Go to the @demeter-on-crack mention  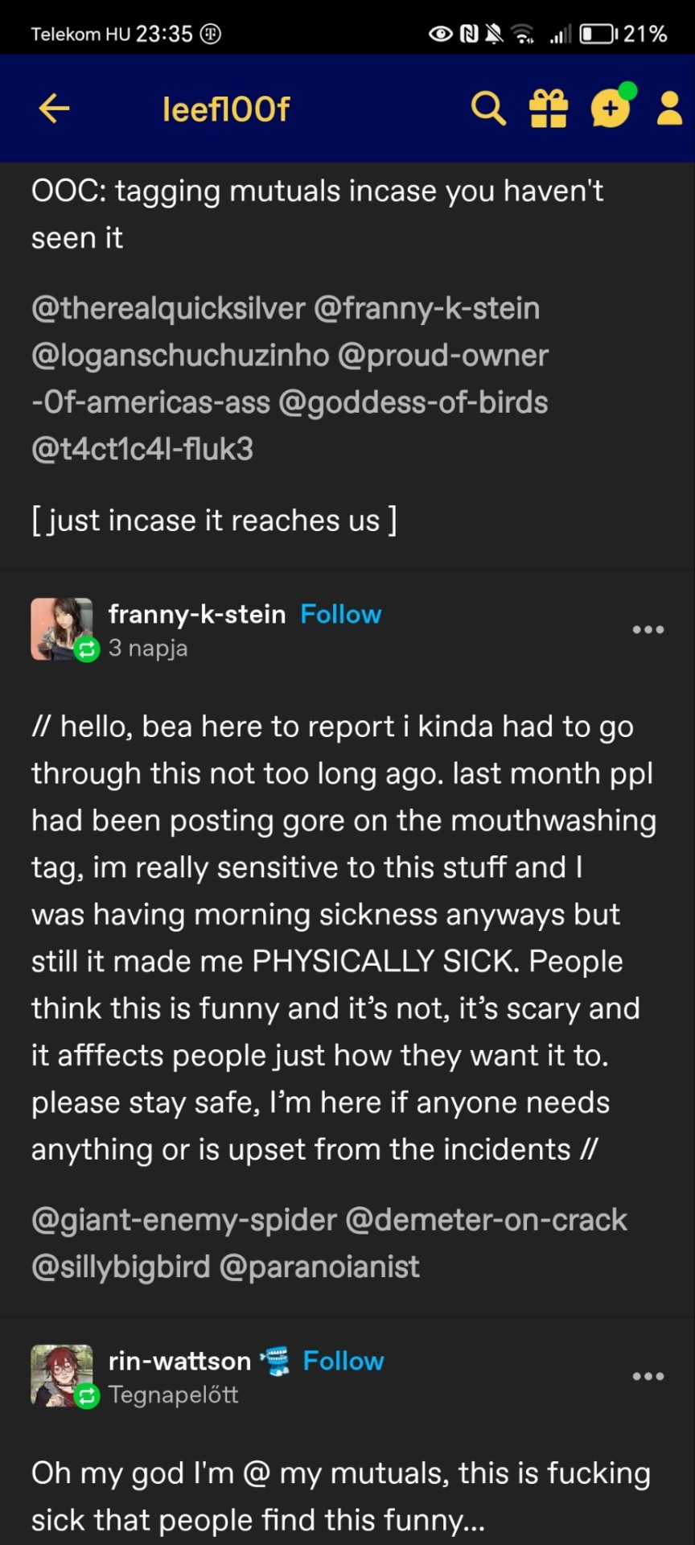(x=486, y=1220)
